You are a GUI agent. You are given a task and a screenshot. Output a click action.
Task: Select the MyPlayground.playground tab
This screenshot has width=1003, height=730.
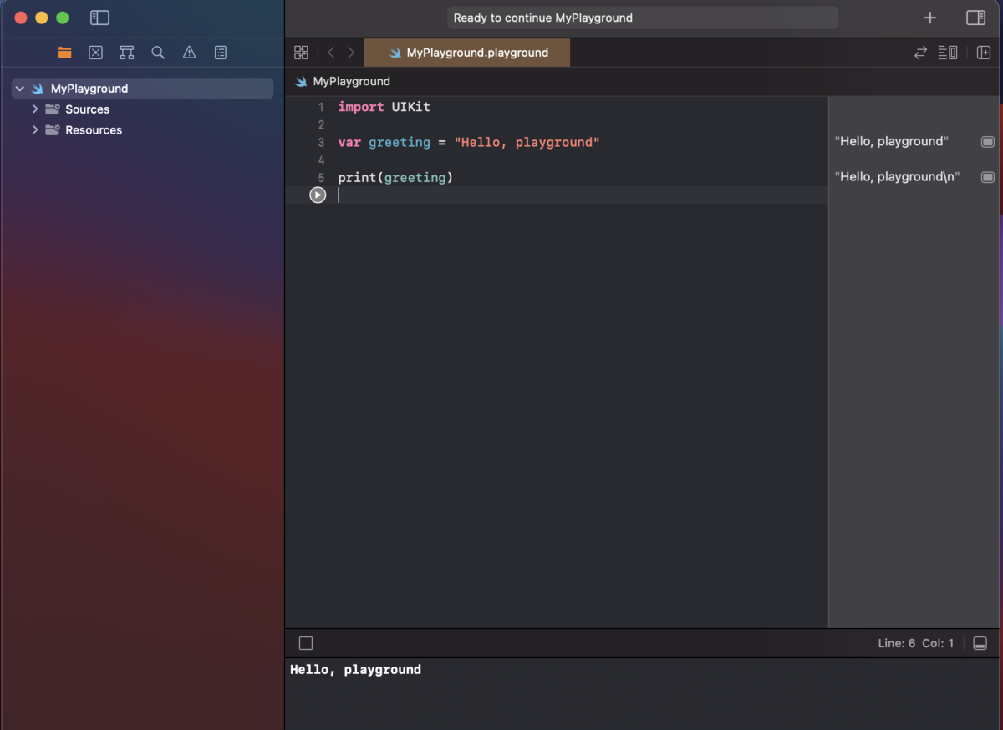coord(467,53)
